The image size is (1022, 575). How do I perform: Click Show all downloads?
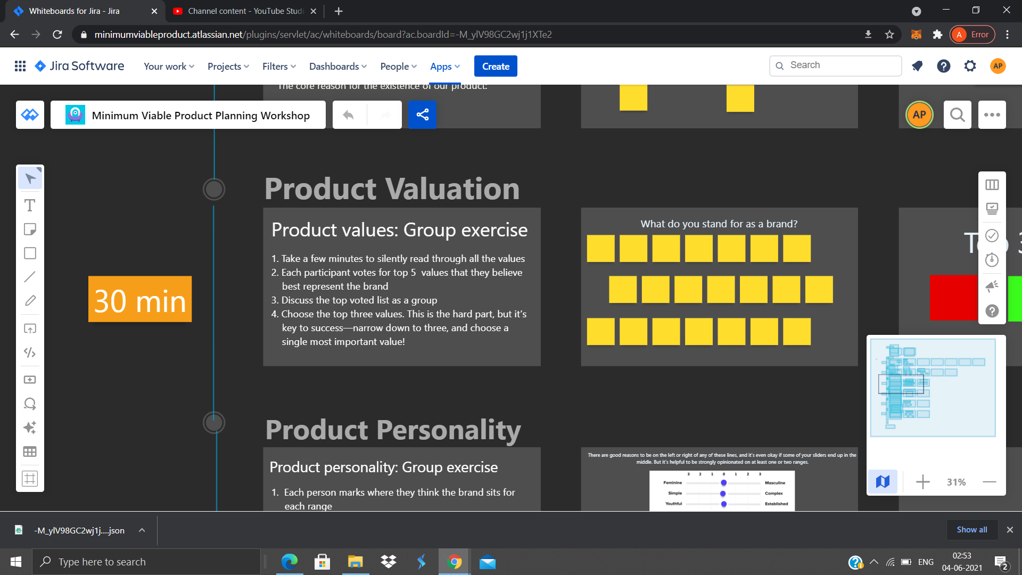[x=971, y=530]
